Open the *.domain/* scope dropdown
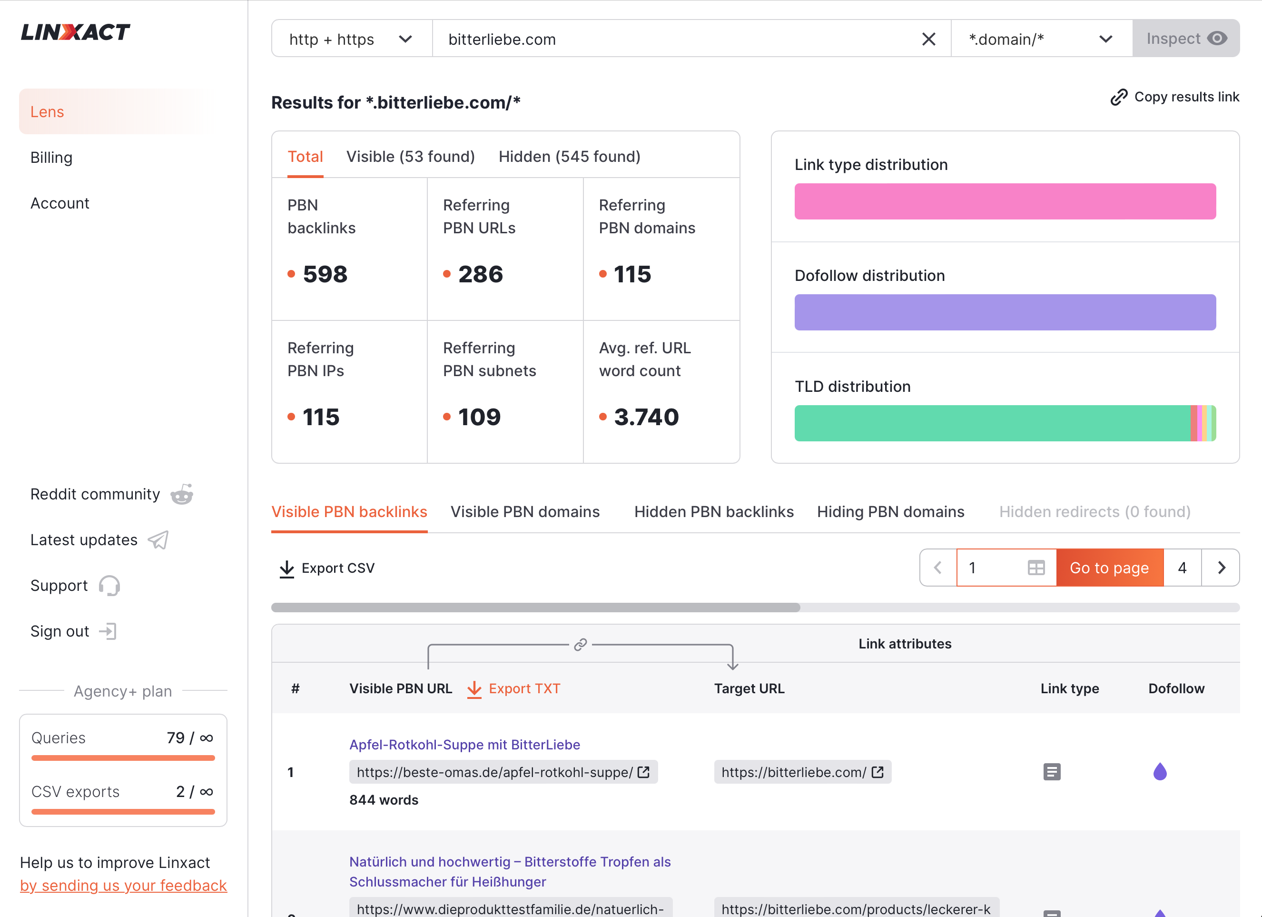 (x=1041, y=39)
